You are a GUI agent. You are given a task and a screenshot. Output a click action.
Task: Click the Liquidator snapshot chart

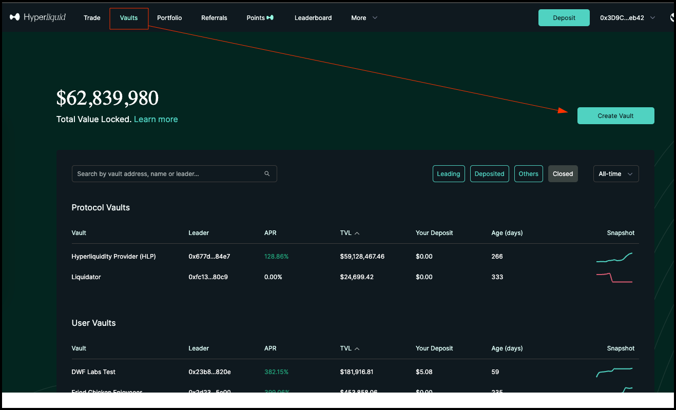pyautogui.click(x=614, y=278)
